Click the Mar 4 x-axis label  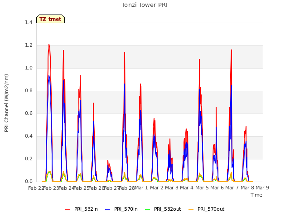point(187,188)
